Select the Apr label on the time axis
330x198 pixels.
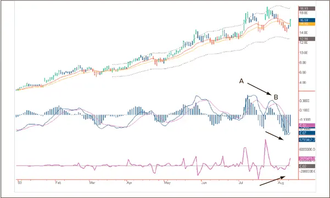tap(129, 183)
